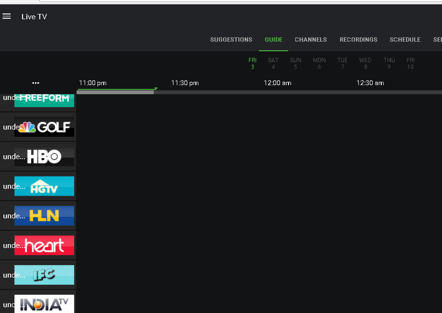442x313 pixels.
Task: Open the channel options ellipsis menu
Action: point(35,83)
